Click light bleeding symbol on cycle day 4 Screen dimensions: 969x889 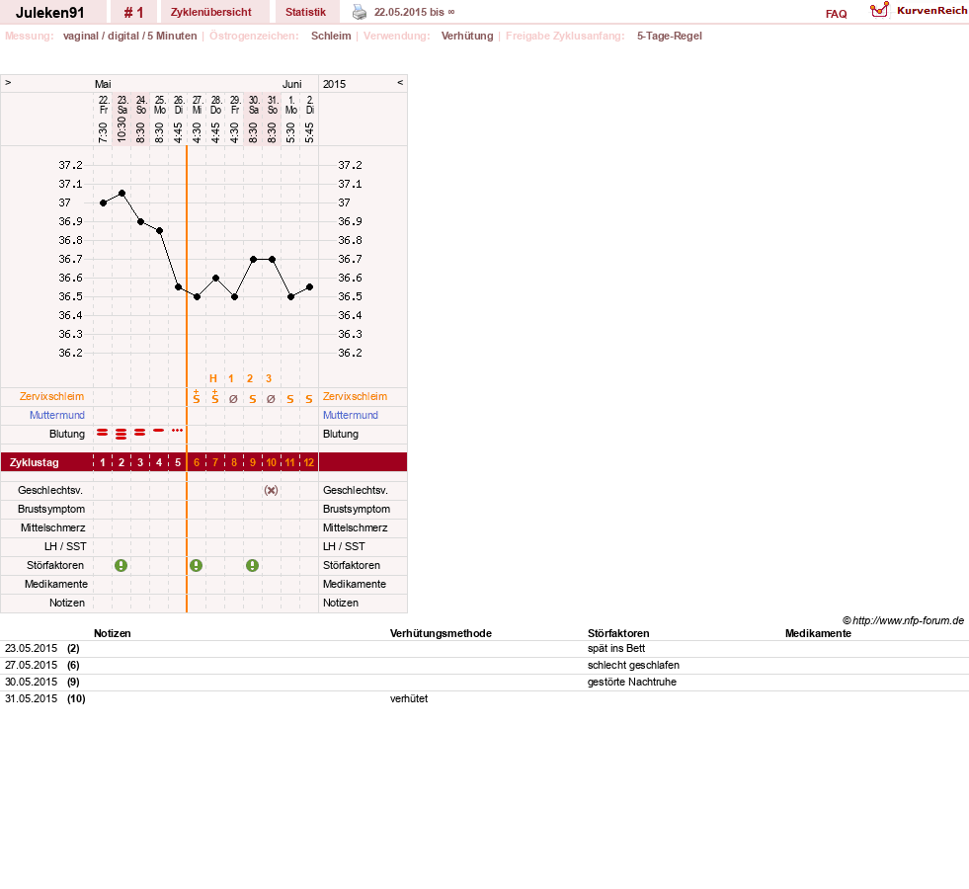tap(159, 430)
